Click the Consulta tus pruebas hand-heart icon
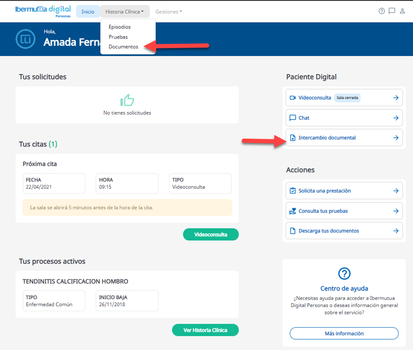Image resolution: width=413 pixels, height=350 pixels. click(293, 211)
